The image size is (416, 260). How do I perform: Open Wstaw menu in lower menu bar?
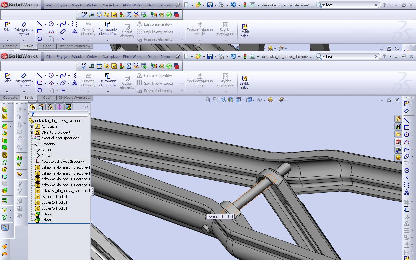click(x=92, y=56)
